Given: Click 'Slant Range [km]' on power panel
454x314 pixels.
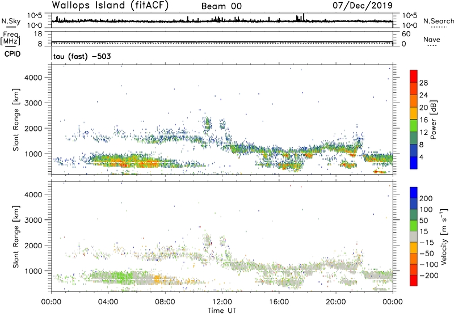Looking at the screenshot, I should coord(16,120).
